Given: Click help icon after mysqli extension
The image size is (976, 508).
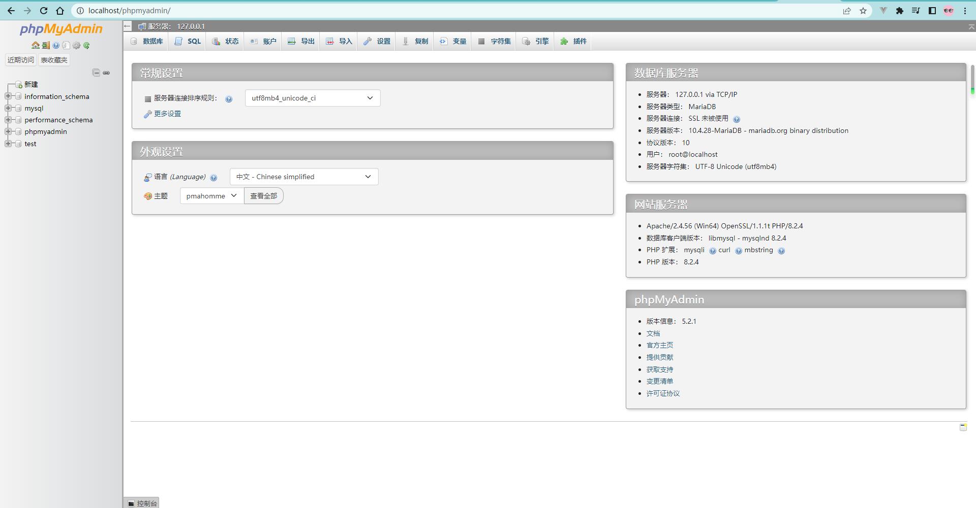Looking at the screenshot, I should click(712, 251).
